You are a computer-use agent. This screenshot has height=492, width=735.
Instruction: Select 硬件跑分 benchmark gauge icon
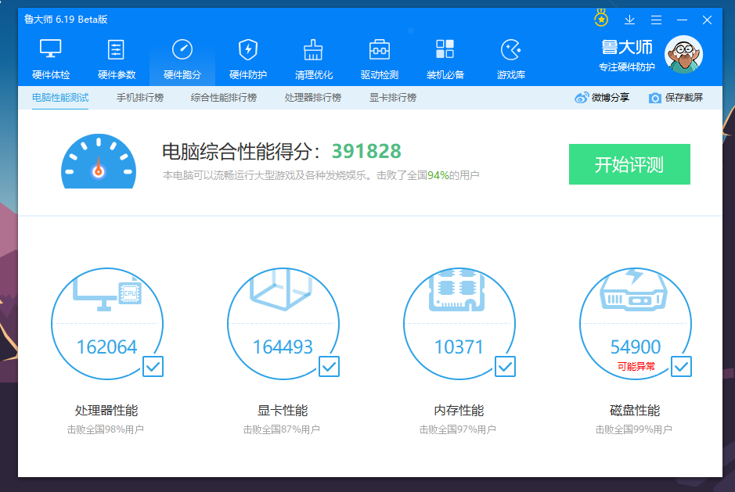[182, 49]
